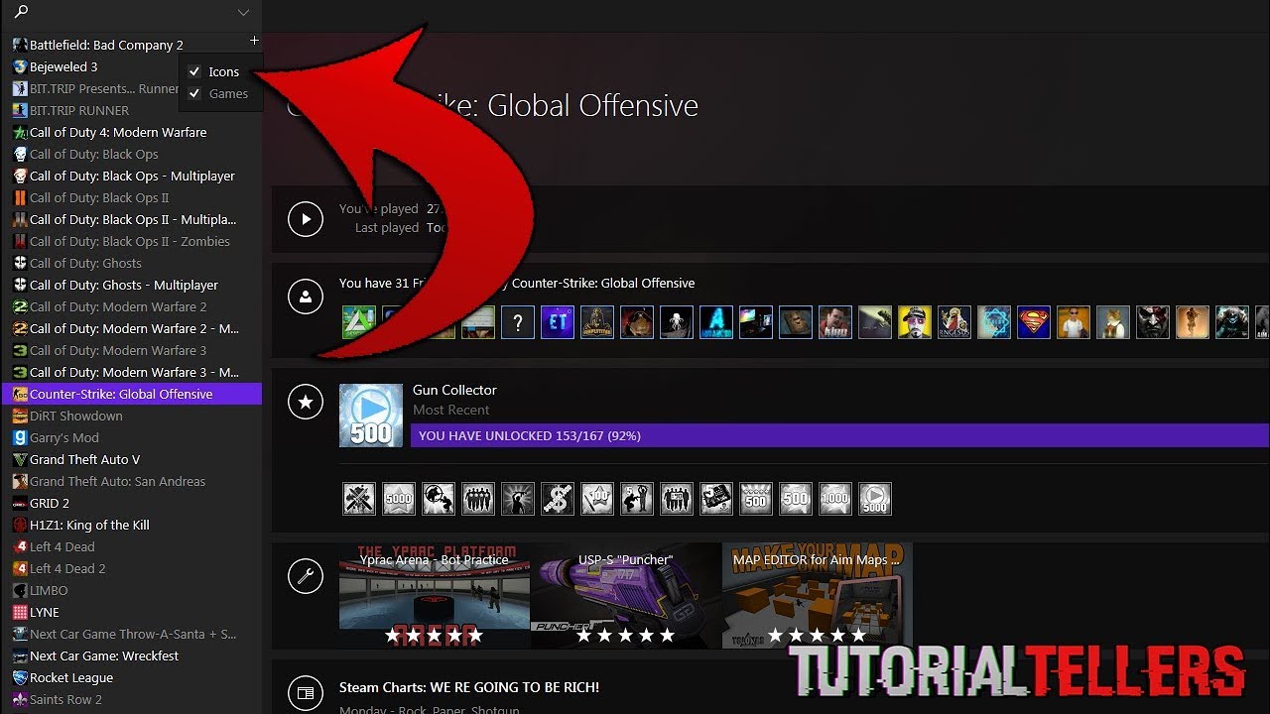Select Call of Duty: Black Ops II - Zombies

coord(131,241)
